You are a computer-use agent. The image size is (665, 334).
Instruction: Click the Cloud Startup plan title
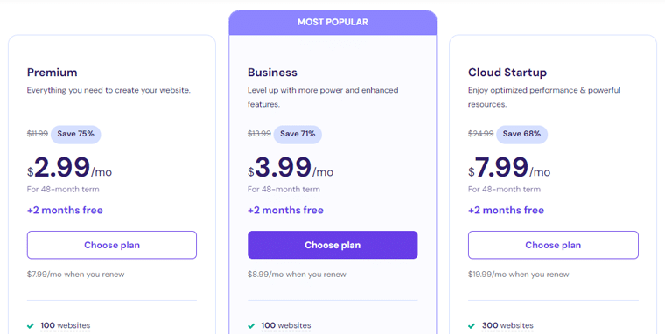pyautogui.click(x=507, y=73)
